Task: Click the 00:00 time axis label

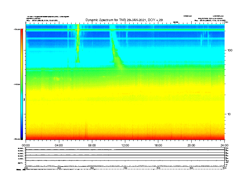Action: [x=26, y=145]
